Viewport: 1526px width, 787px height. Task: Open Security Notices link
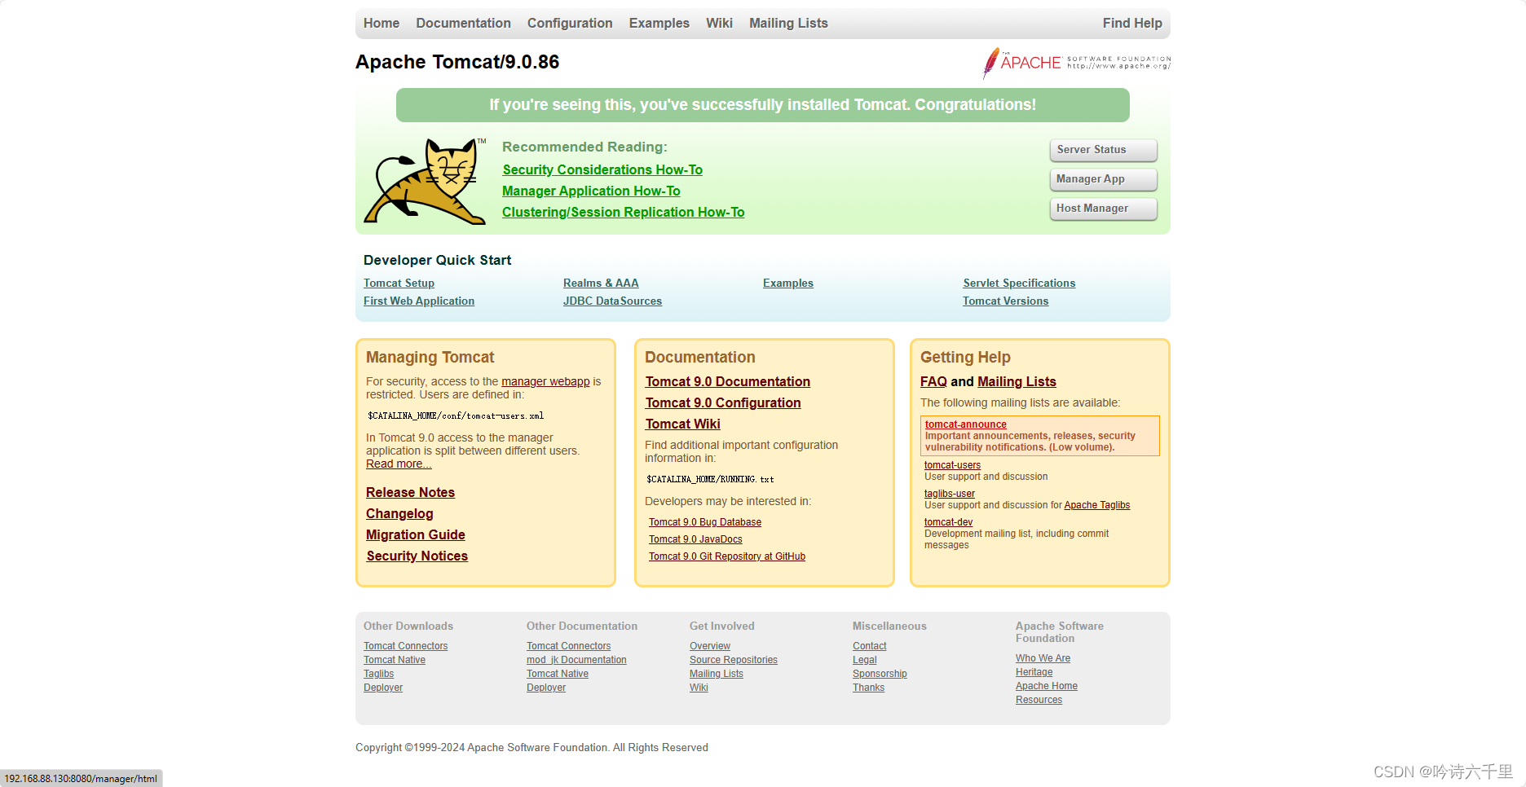pos(417,556)
